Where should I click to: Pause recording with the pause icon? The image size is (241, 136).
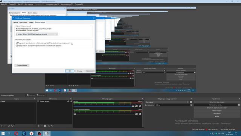point(239,105)
